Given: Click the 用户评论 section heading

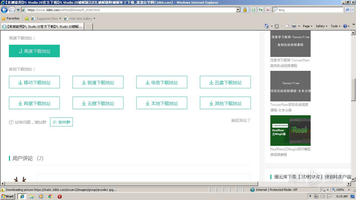Looking at the screenshot, I should click(23, 158).
